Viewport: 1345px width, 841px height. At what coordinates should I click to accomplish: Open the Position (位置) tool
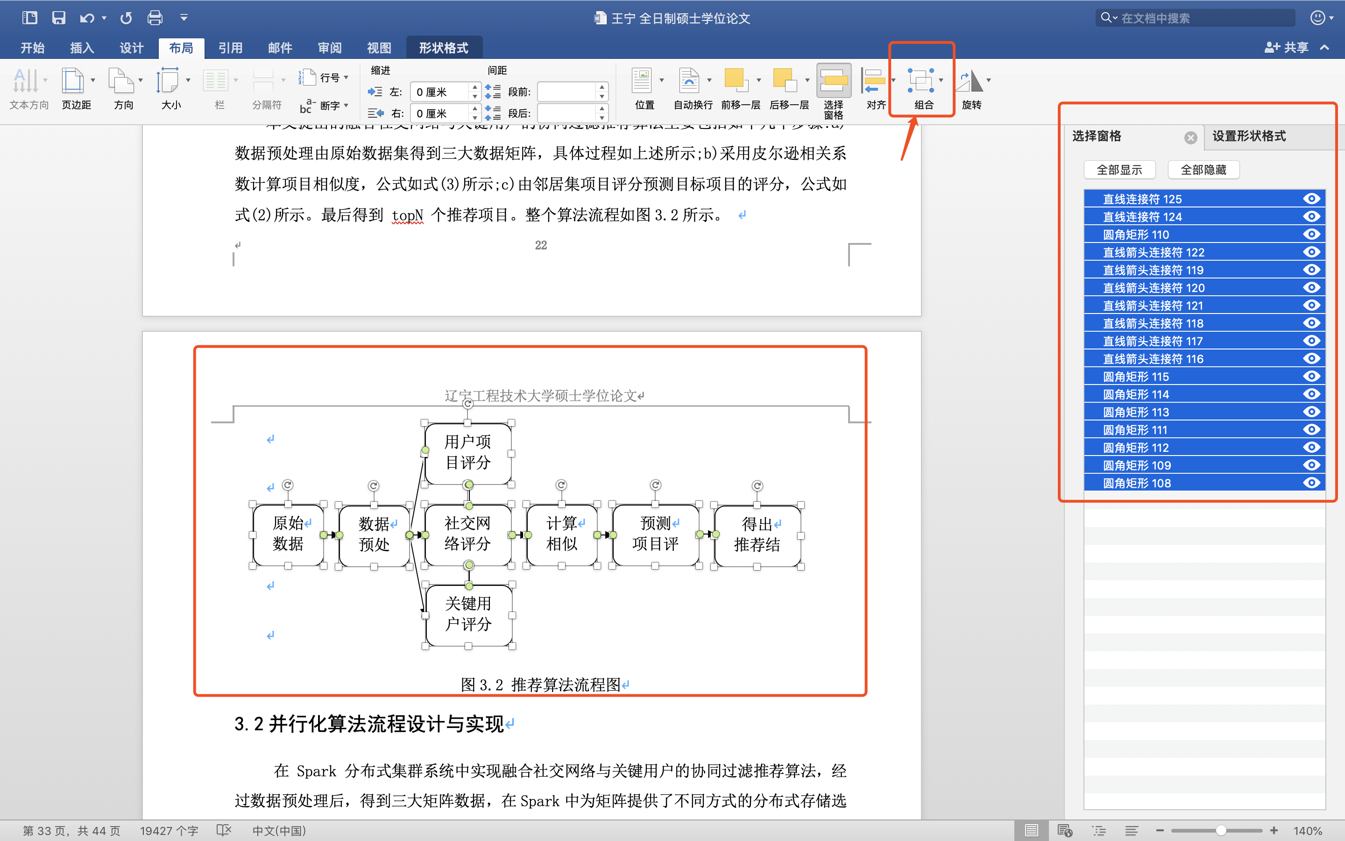click(644, 89)
